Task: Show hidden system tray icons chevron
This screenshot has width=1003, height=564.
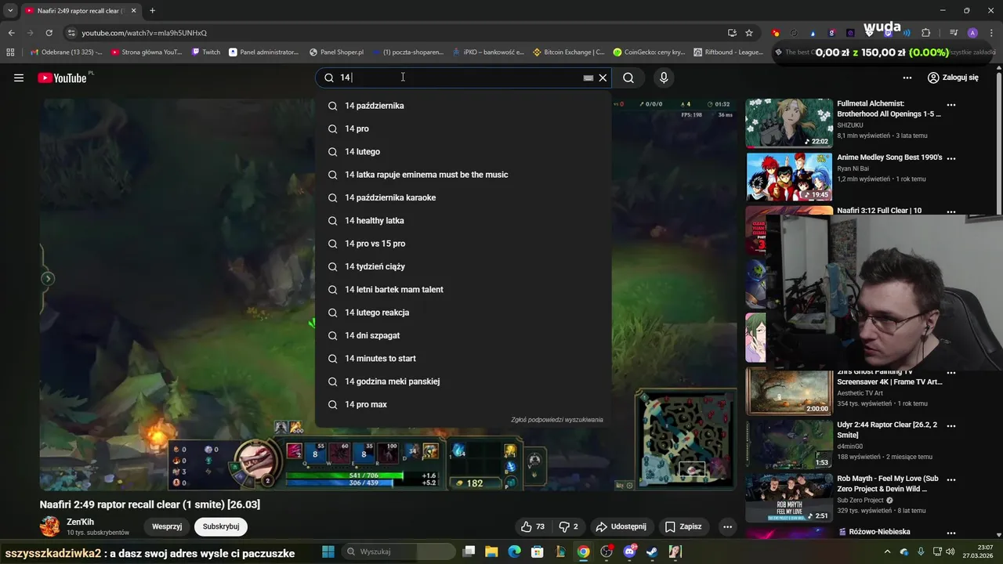Action: (x=888, y=551)
